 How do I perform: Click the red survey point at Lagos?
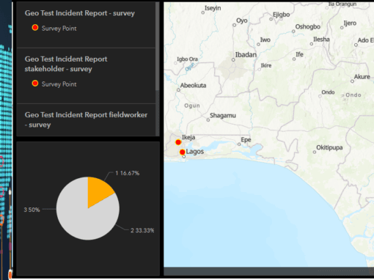coord(183,152)
